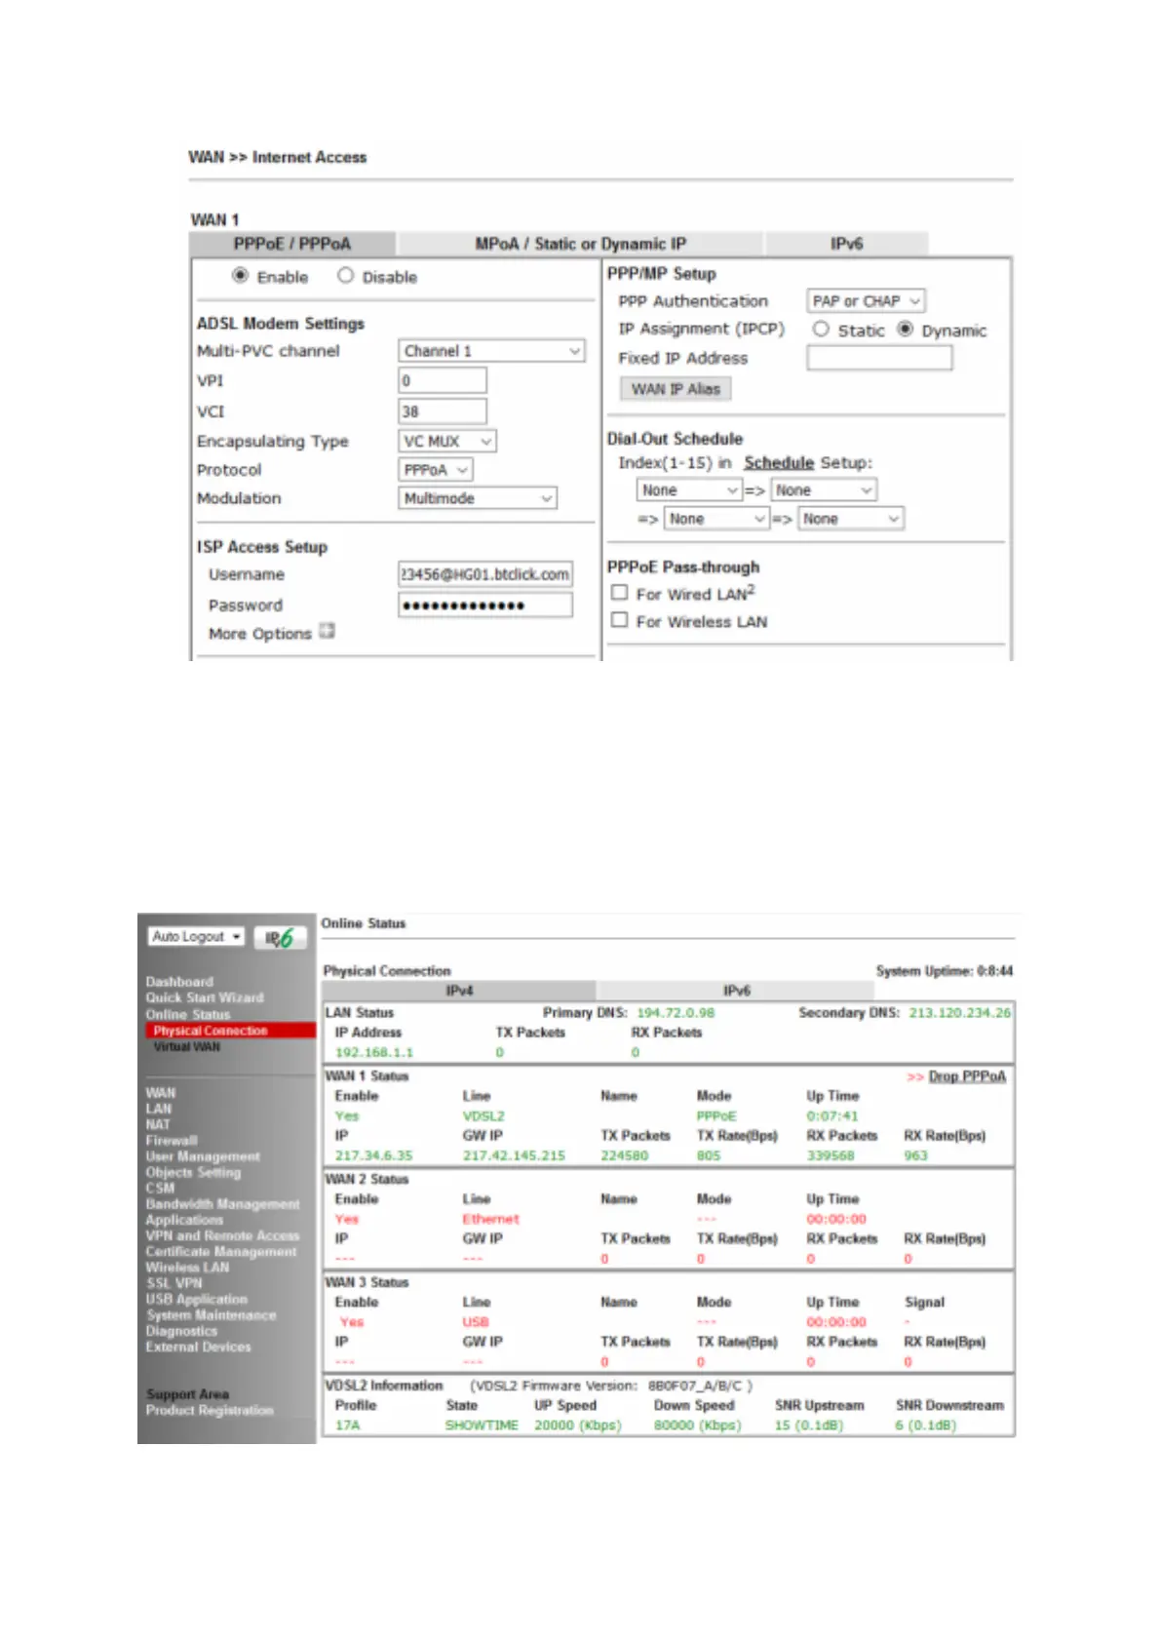
Task: Click the IPv6 logo icon
Action: coord(281,938)
